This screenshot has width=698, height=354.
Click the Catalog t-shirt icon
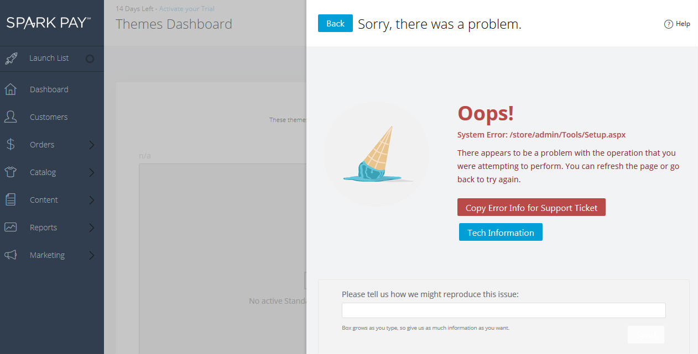pyautogui.click(x=11, y=172)
